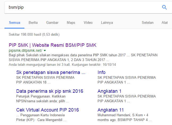172x125 pixels.
Task: Click snippet text 'PIP ANGKATAN 18 ...'
Action: coord(33,82)
